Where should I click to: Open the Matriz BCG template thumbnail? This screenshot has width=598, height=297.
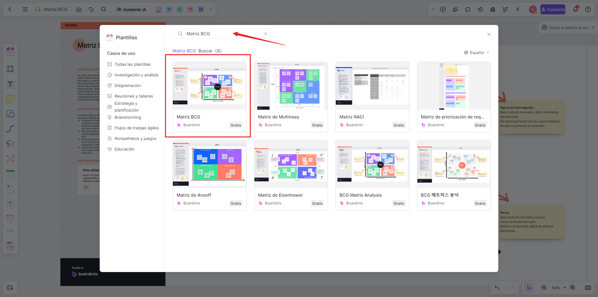coord(210,86)
